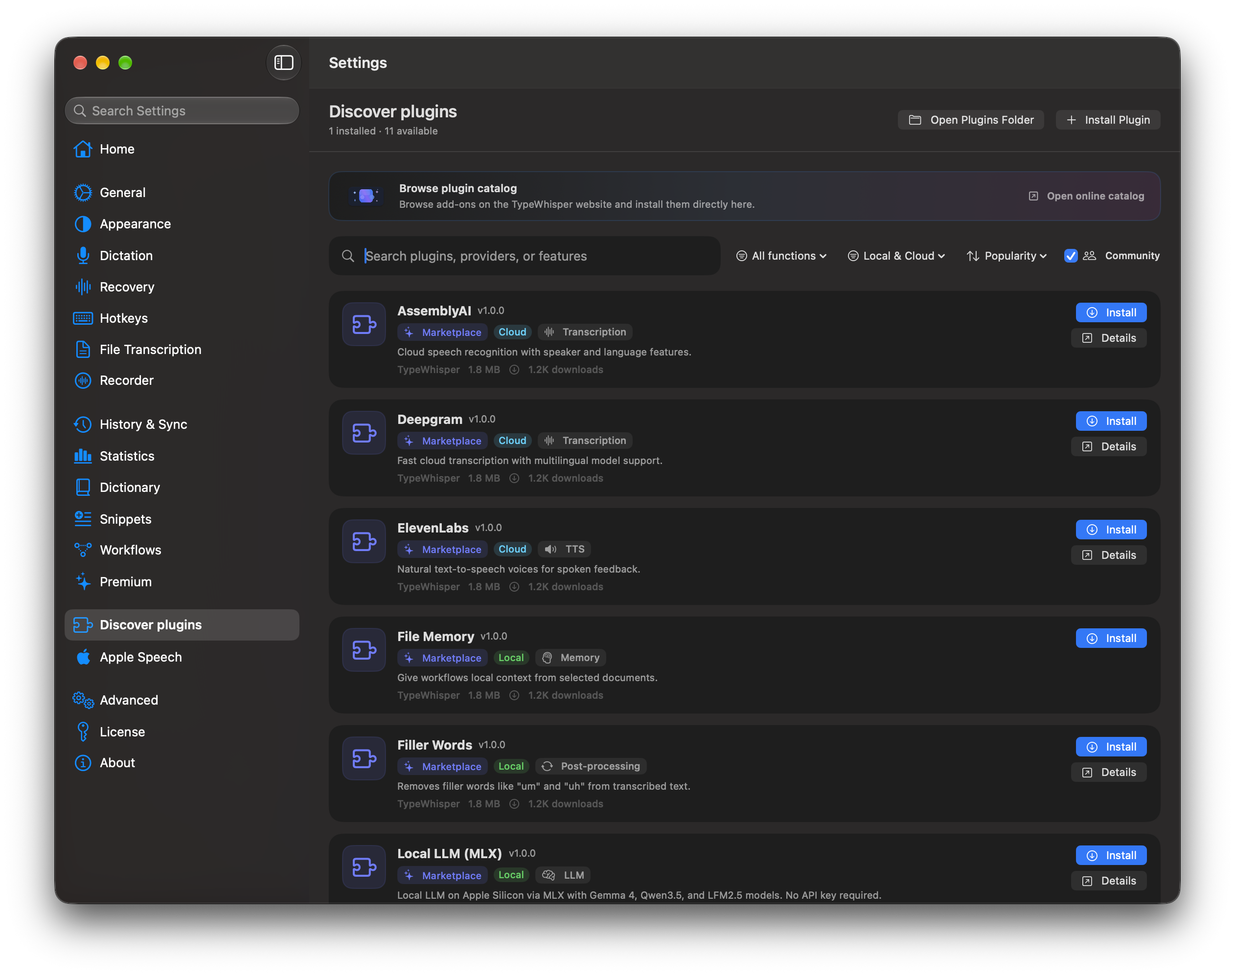1235x976 pixels.
Task: Open the All functions filter dropdown
Action: tap(781, 256)
